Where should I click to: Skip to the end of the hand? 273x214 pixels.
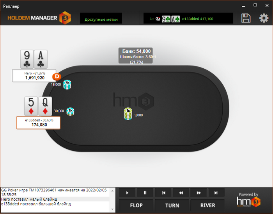[216, 193]
